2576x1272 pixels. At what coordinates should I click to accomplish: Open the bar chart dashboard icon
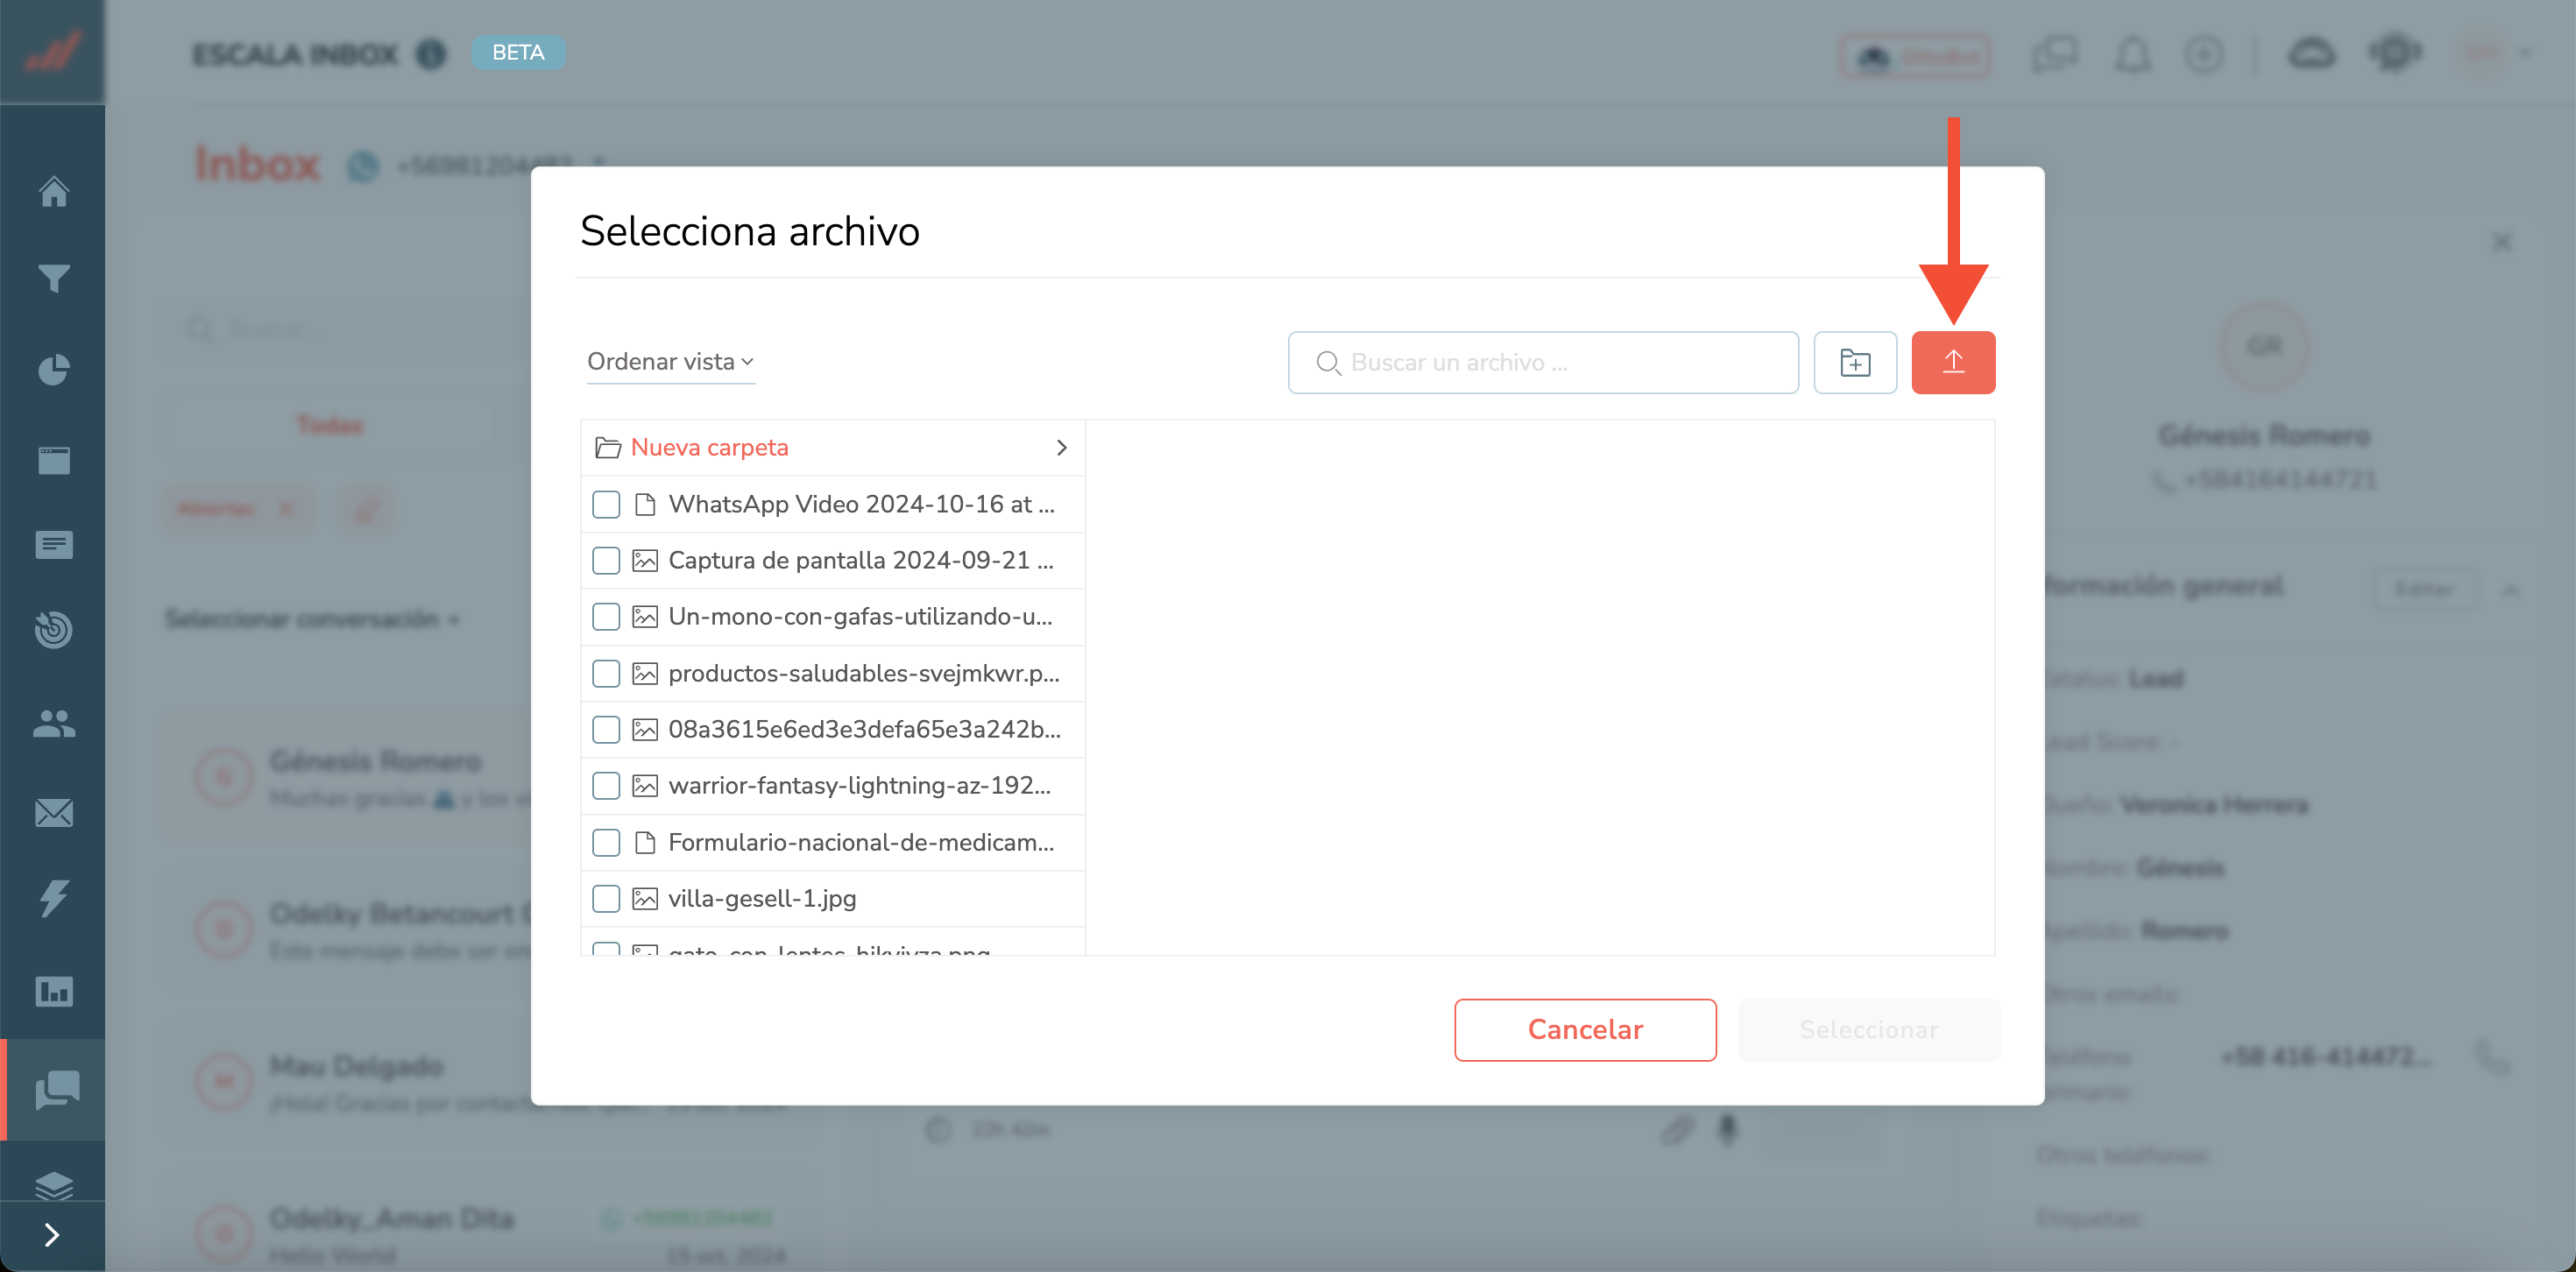point(53,991)
